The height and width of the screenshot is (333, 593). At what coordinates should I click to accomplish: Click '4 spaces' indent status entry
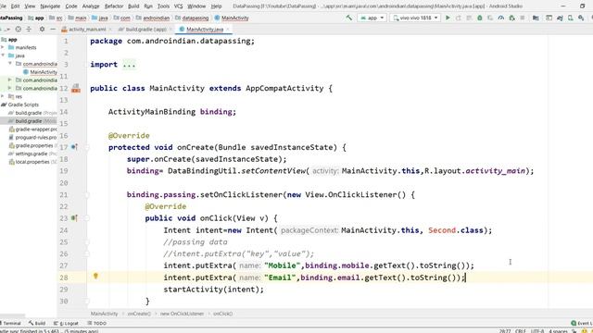pos(558,331)
